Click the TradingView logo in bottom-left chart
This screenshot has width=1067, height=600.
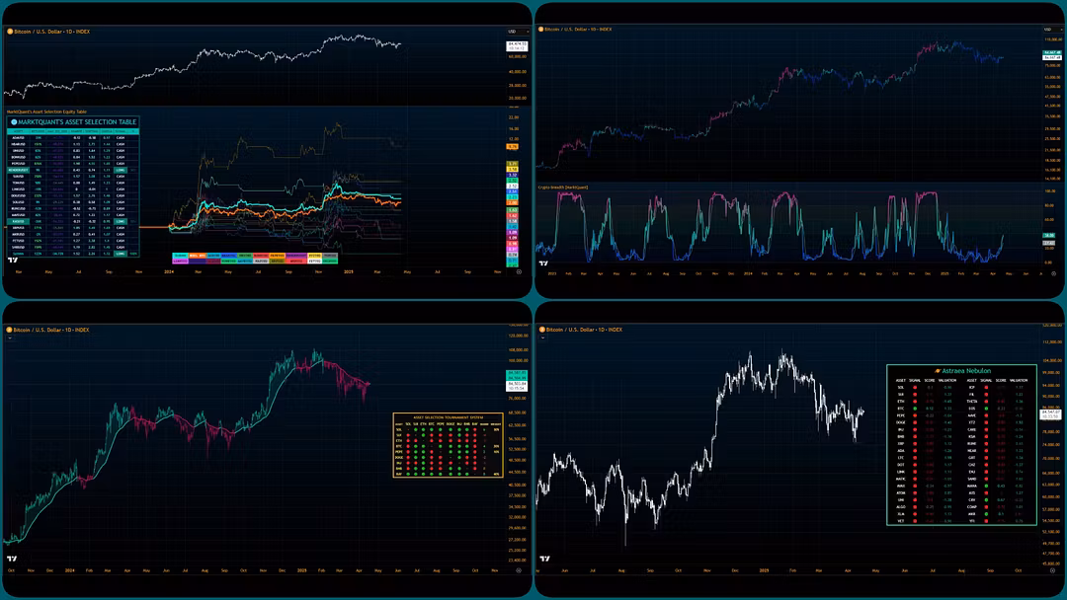[x=14, y=558]
